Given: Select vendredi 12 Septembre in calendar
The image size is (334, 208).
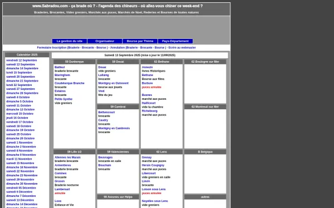Looking at the screenshot, I should [22, 60].
